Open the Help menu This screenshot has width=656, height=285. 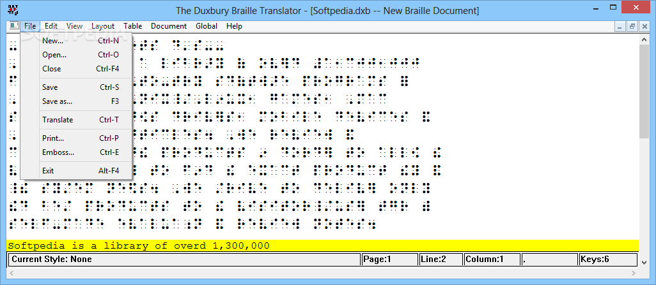(x=234, y=26)
